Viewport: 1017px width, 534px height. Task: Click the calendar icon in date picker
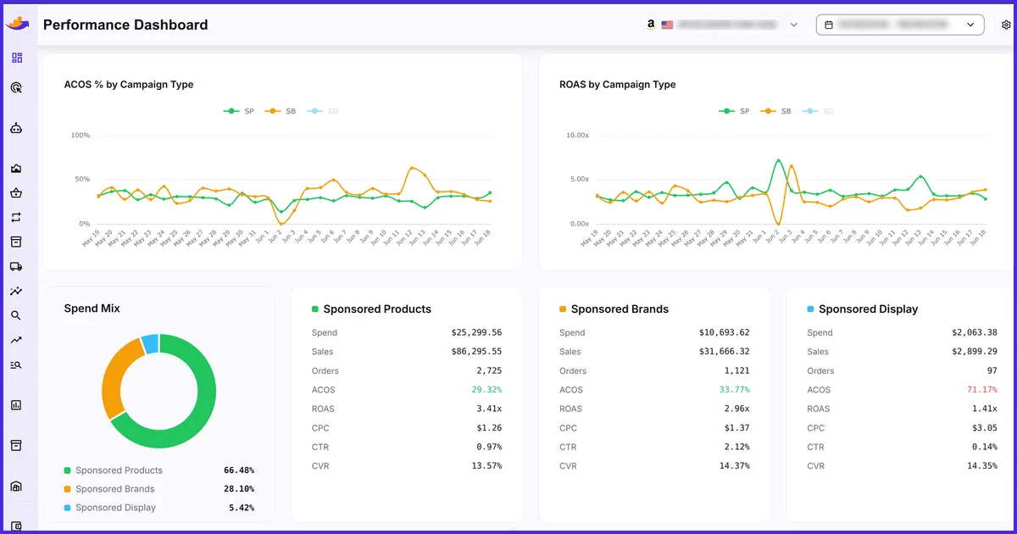(x=829, y=25)
